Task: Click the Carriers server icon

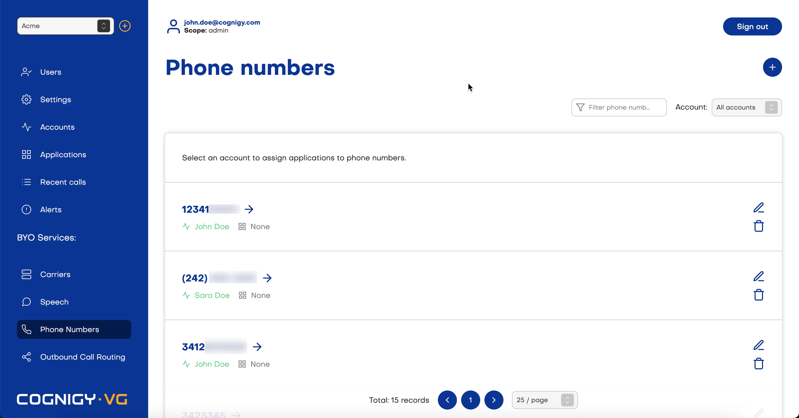Action: (x=26, y=274)
